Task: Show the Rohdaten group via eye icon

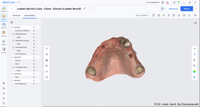Action: point(34,27)
